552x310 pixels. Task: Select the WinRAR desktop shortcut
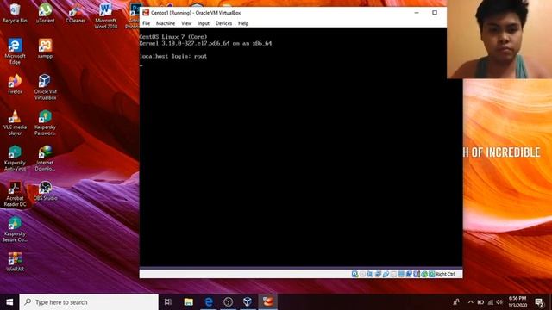15,262
